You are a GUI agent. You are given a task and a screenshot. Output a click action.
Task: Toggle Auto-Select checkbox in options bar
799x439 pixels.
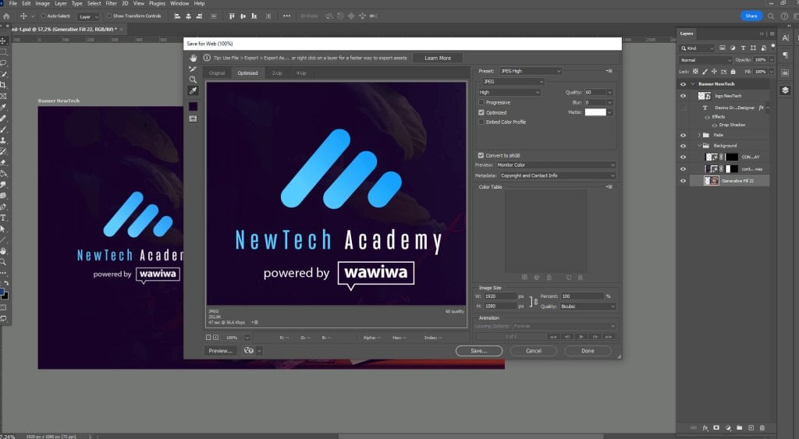point(44,16)
